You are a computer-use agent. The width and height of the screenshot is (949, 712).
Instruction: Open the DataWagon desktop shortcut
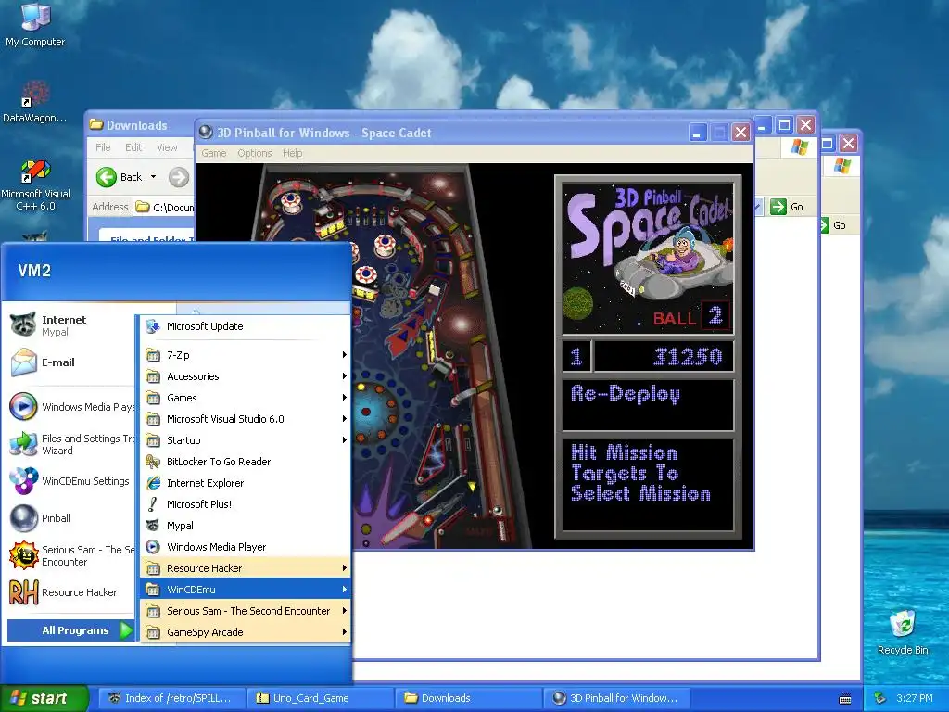[35, 102]
